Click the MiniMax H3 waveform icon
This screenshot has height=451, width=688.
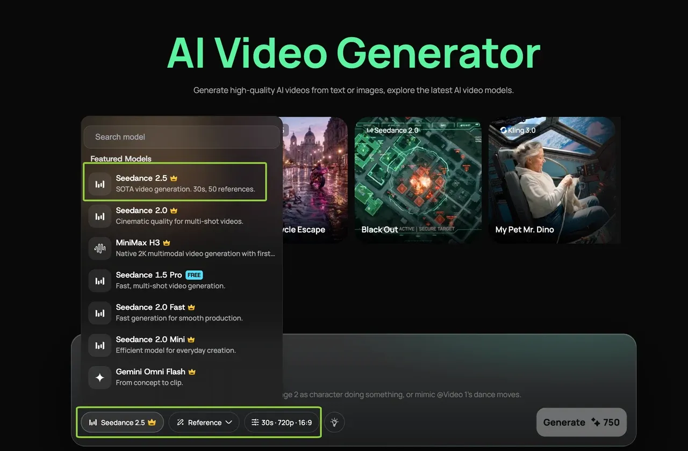tap(100, 248)
